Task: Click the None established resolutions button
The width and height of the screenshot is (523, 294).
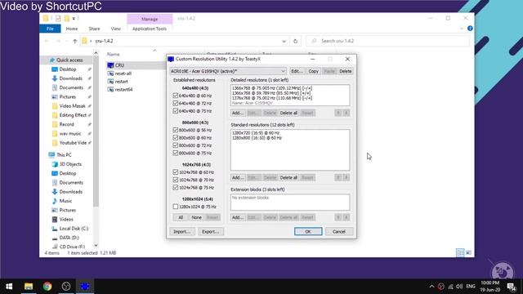Action: tap(196, 217)
